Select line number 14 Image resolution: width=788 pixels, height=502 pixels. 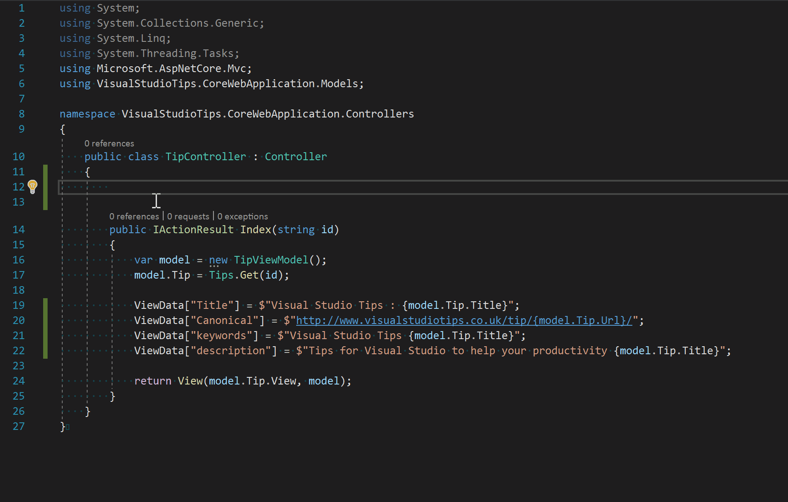(x=19, y=229)
